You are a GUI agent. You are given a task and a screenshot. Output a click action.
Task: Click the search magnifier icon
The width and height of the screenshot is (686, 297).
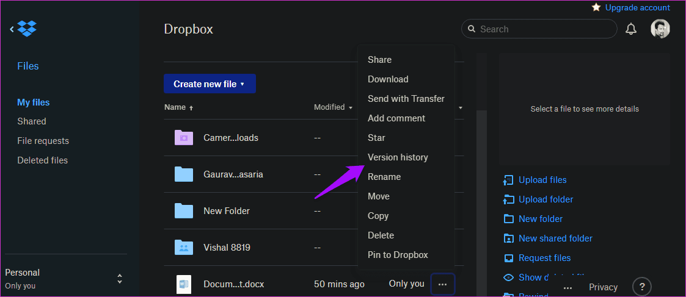tap(471, 29)
